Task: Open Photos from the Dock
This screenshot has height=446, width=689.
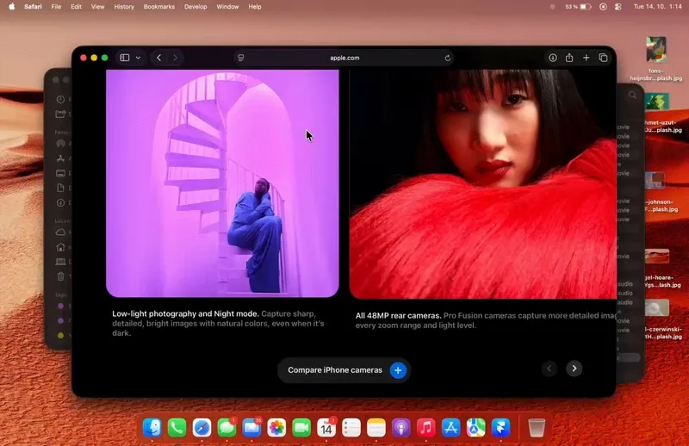Action: click(276, 428)
